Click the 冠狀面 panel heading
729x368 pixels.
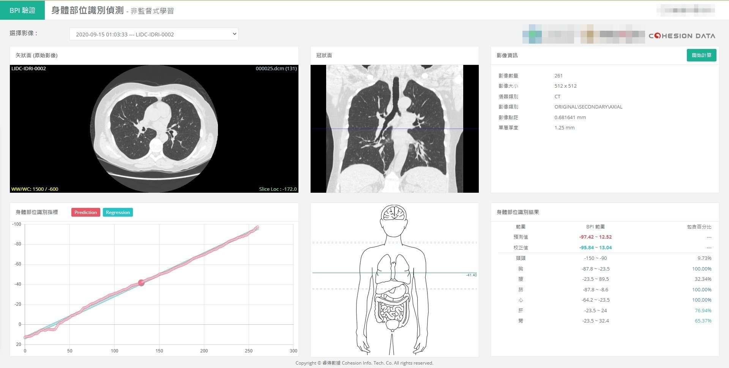tap(324, 55)
